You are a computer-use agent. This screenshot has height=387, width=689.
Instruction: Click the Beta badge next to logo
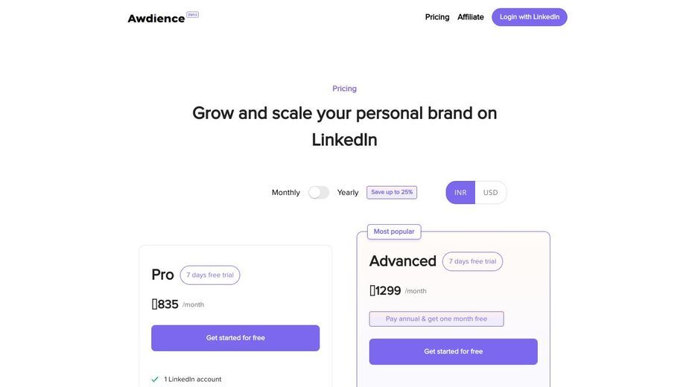[192, 14]
